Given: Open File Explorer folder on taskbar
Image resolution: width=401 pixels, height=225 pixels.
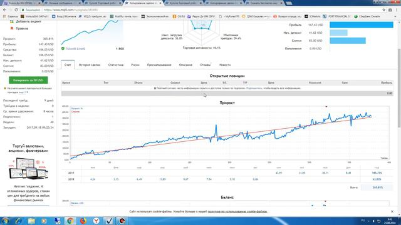Looking at the screenshot, I should [31, 221].
